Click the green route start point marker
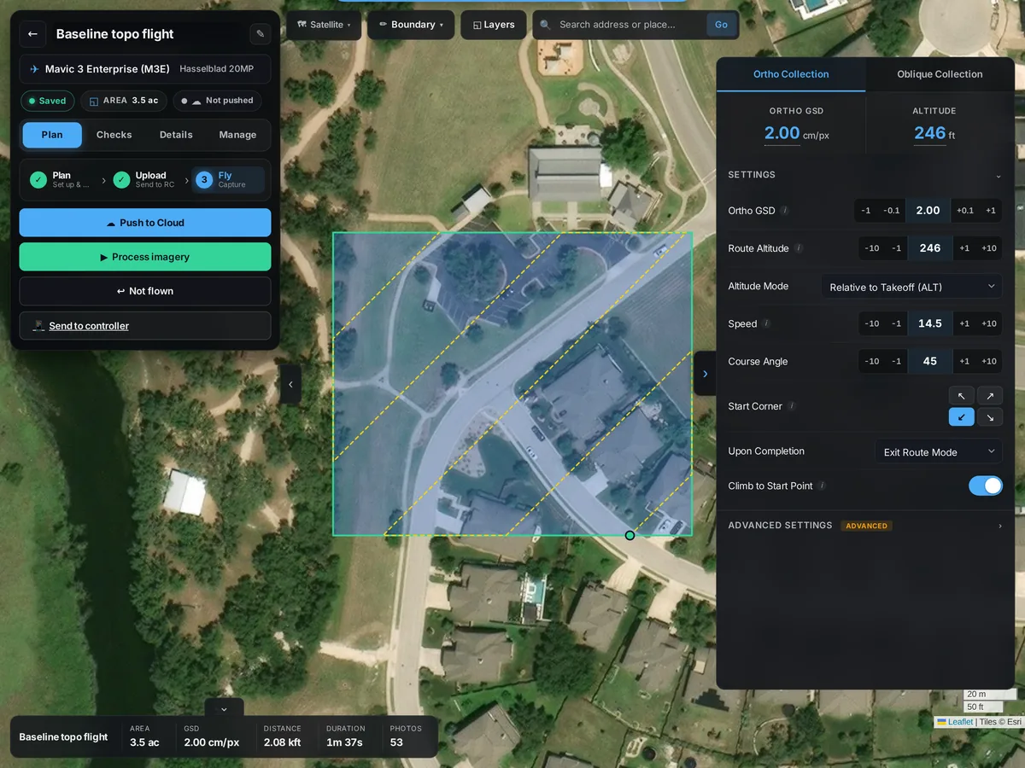Viewport: 1025px width, 768px height. (x=630, y=535)
